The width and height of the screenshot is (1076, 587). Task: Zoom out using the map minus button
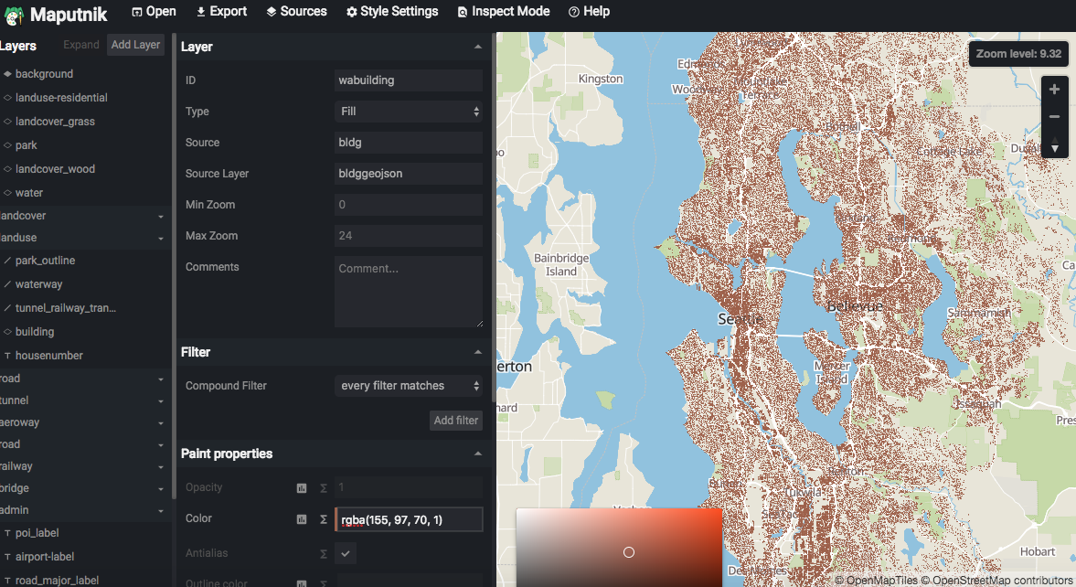click(1054, 116)
